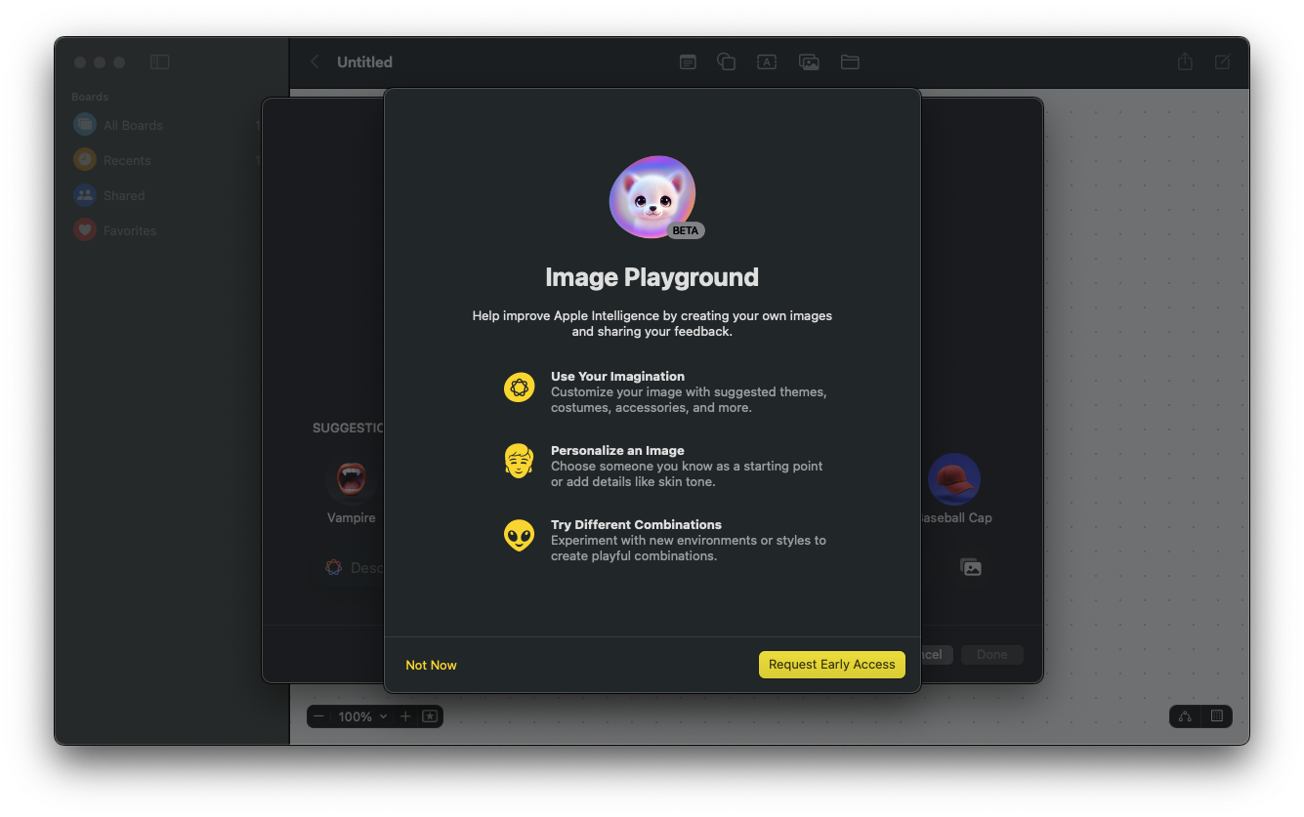Image resolution: width=1304 pixels, height=817 pixels.
Task: Click the Personalize an Image face icon
Action: click(519, 461)
